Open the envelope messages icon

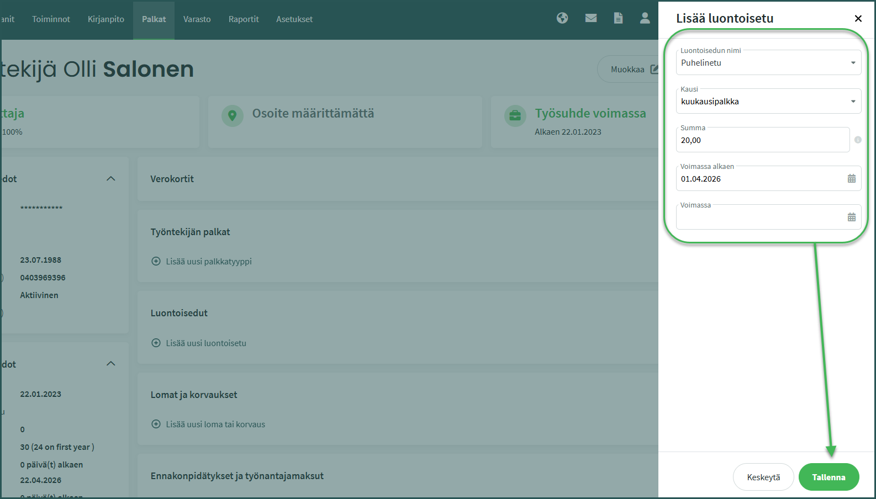591,18
